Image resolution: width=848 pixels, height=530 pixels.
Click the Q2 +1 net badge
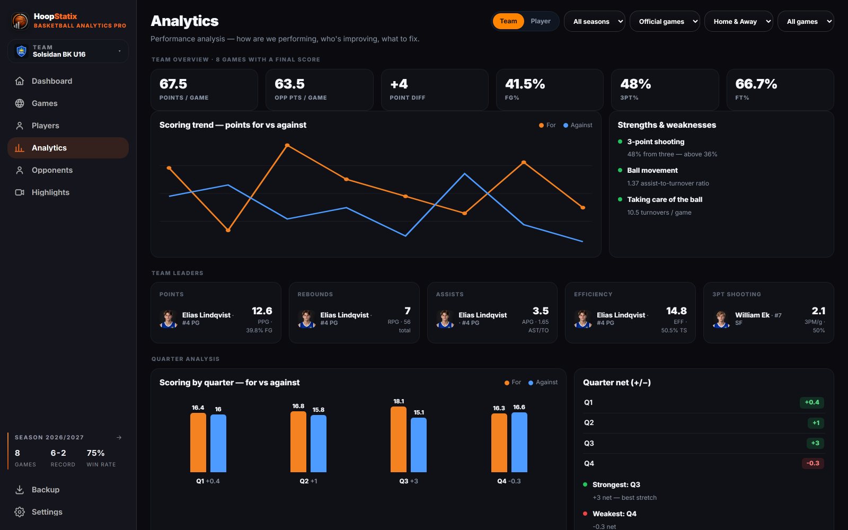tap(816, 423)
